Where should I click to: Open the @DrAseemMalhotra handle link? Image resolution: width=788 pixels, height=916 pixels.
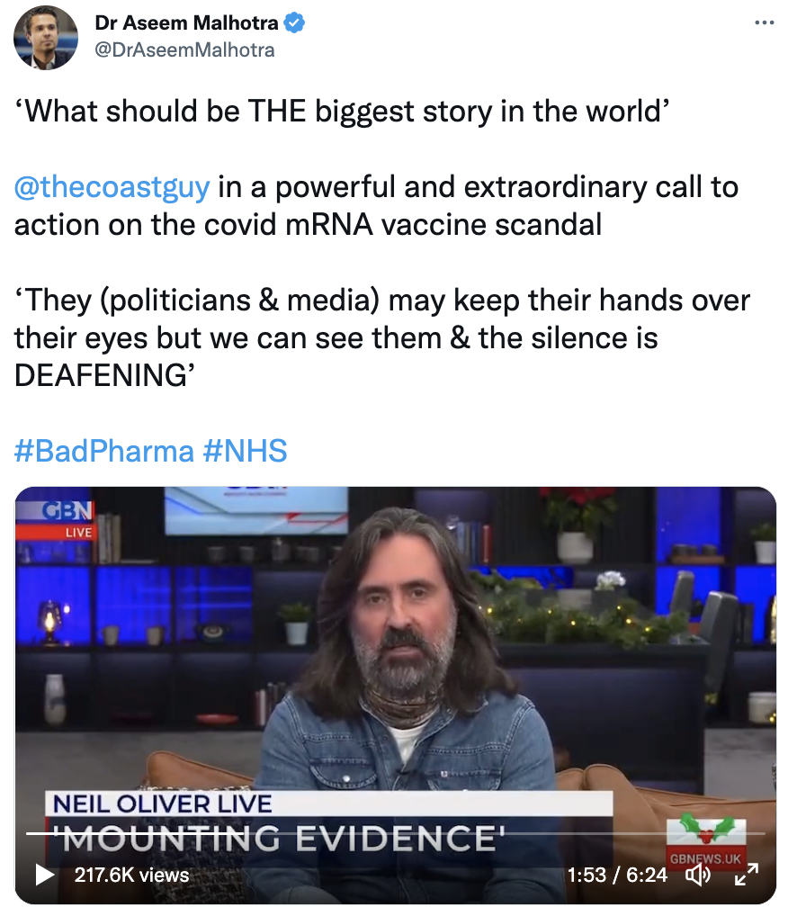184,50
